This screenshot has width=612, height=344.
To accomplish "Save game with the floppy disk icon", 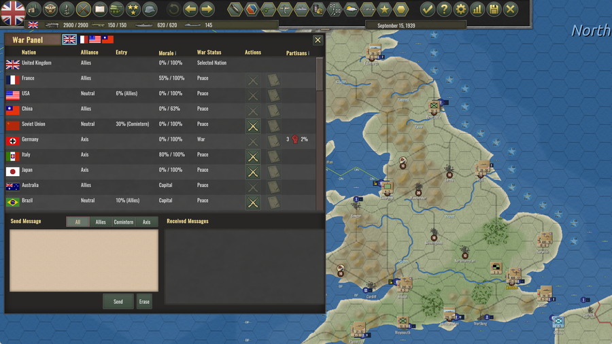I will [x=494, y=10].
